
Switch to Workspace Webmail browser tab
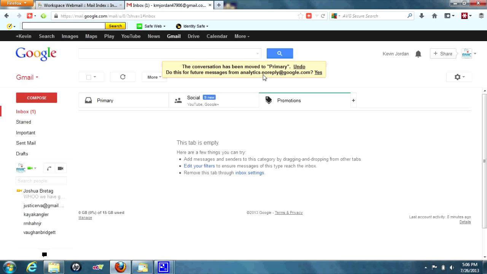tap(80, 5)
